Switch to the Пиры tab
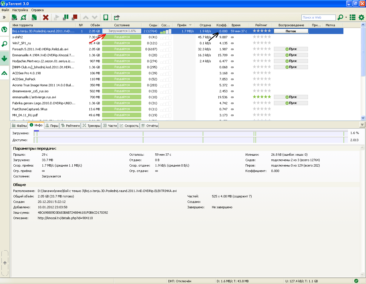The image size is (366, 284). pos(52,126)
